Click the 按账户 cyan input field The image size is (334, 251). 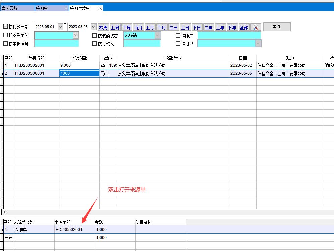pyautogui.click(x=229, y=35)
